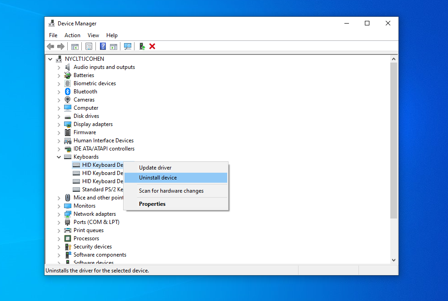Click the Update driver toolbar icon
This screenshot has width=448, height=301.
(142, 46)
